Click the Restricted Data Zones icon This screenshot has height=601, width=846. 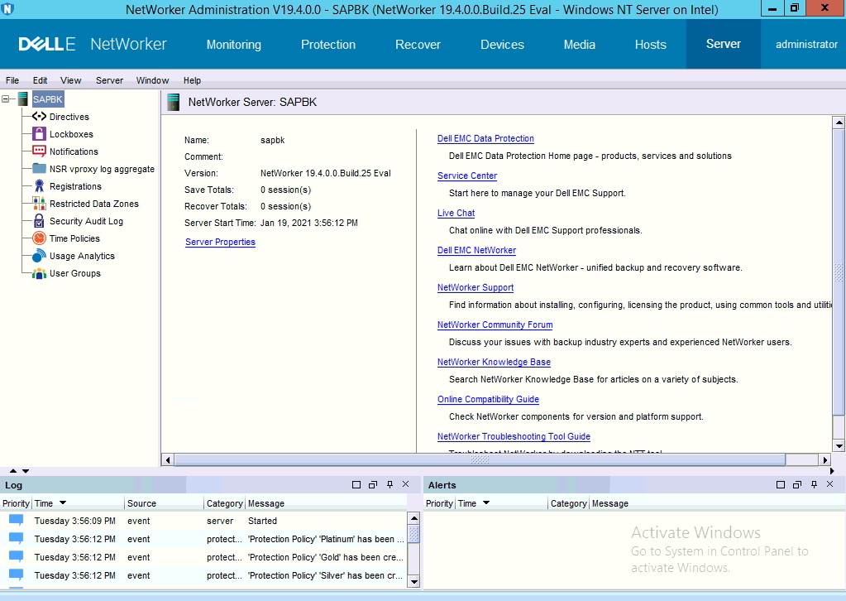(39, 204)
